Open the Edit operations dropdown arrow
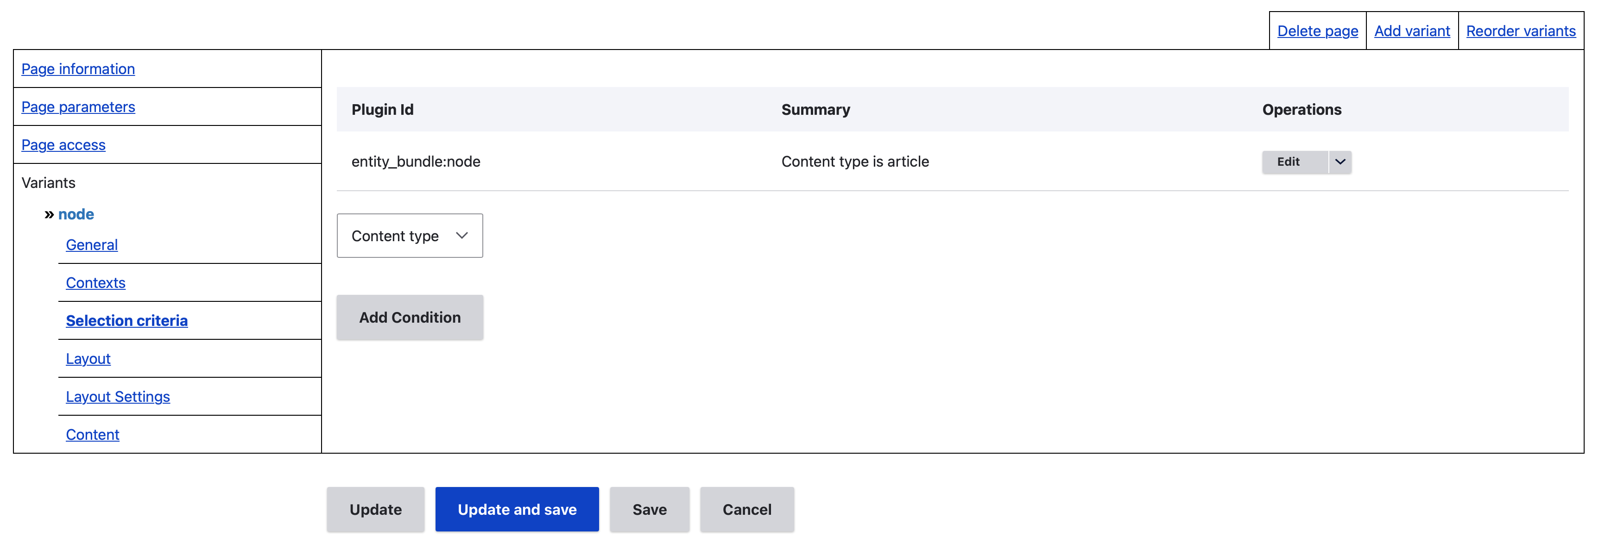Image resolution: width=1605 pixels, height=537 pixels. (x=1339, y=162)
